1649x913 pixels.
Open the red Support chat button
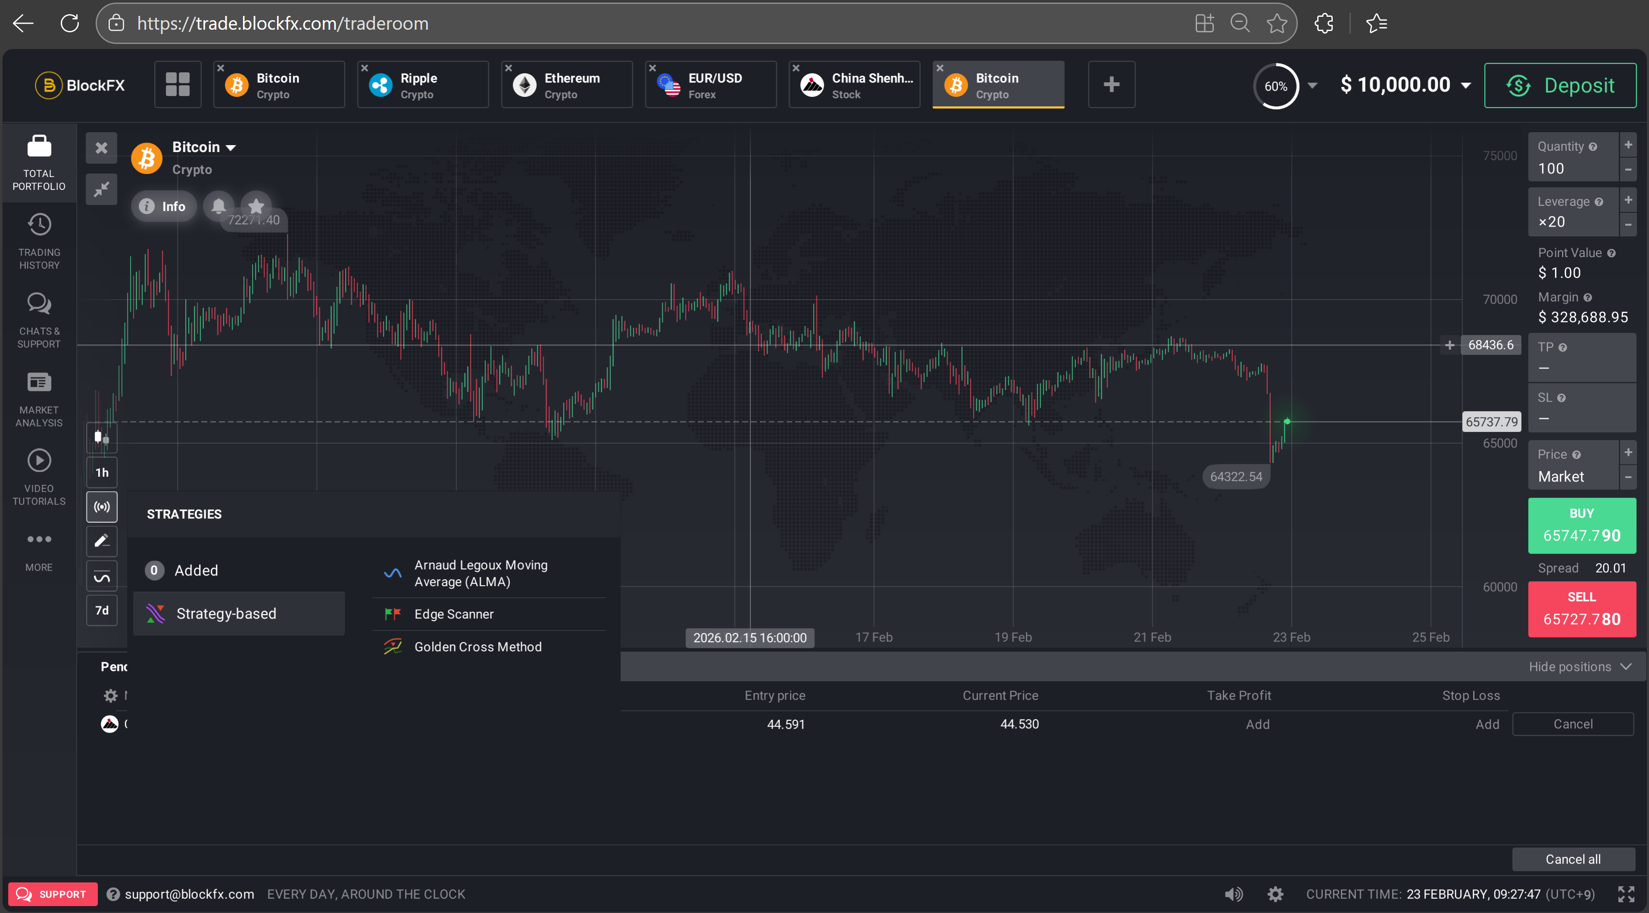[x=53, y=894]
